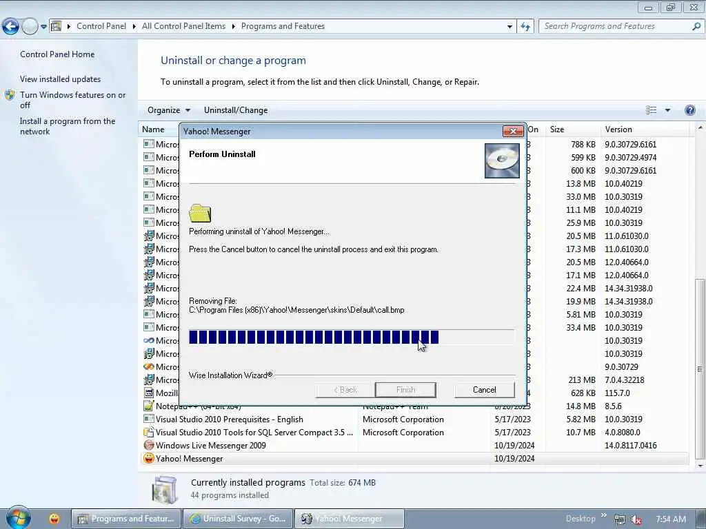Select the Yahoo! Messenger program row
706x529 pixels.
point(414,458)
